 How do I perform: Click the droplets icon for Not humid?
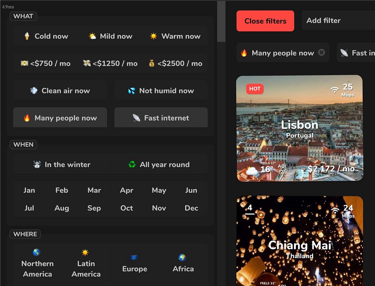132,91
